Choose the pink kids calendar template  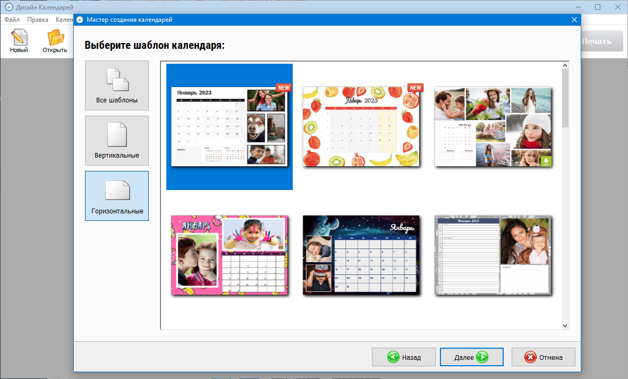point(229,255)
